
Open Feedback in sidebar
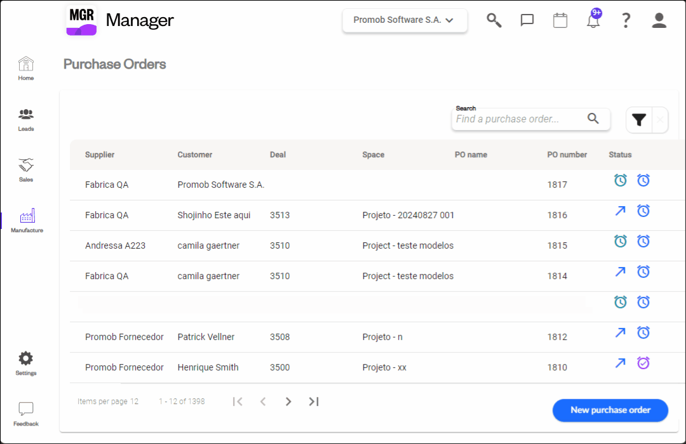26,414
